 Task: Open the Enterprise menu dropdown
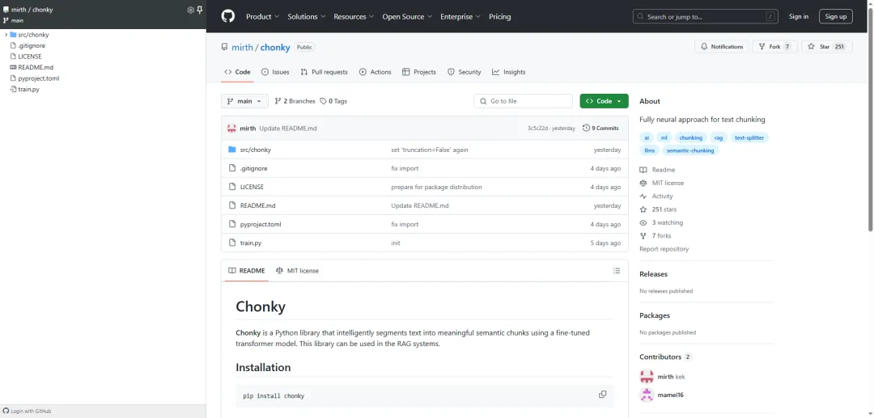click(x=460, y=17)
